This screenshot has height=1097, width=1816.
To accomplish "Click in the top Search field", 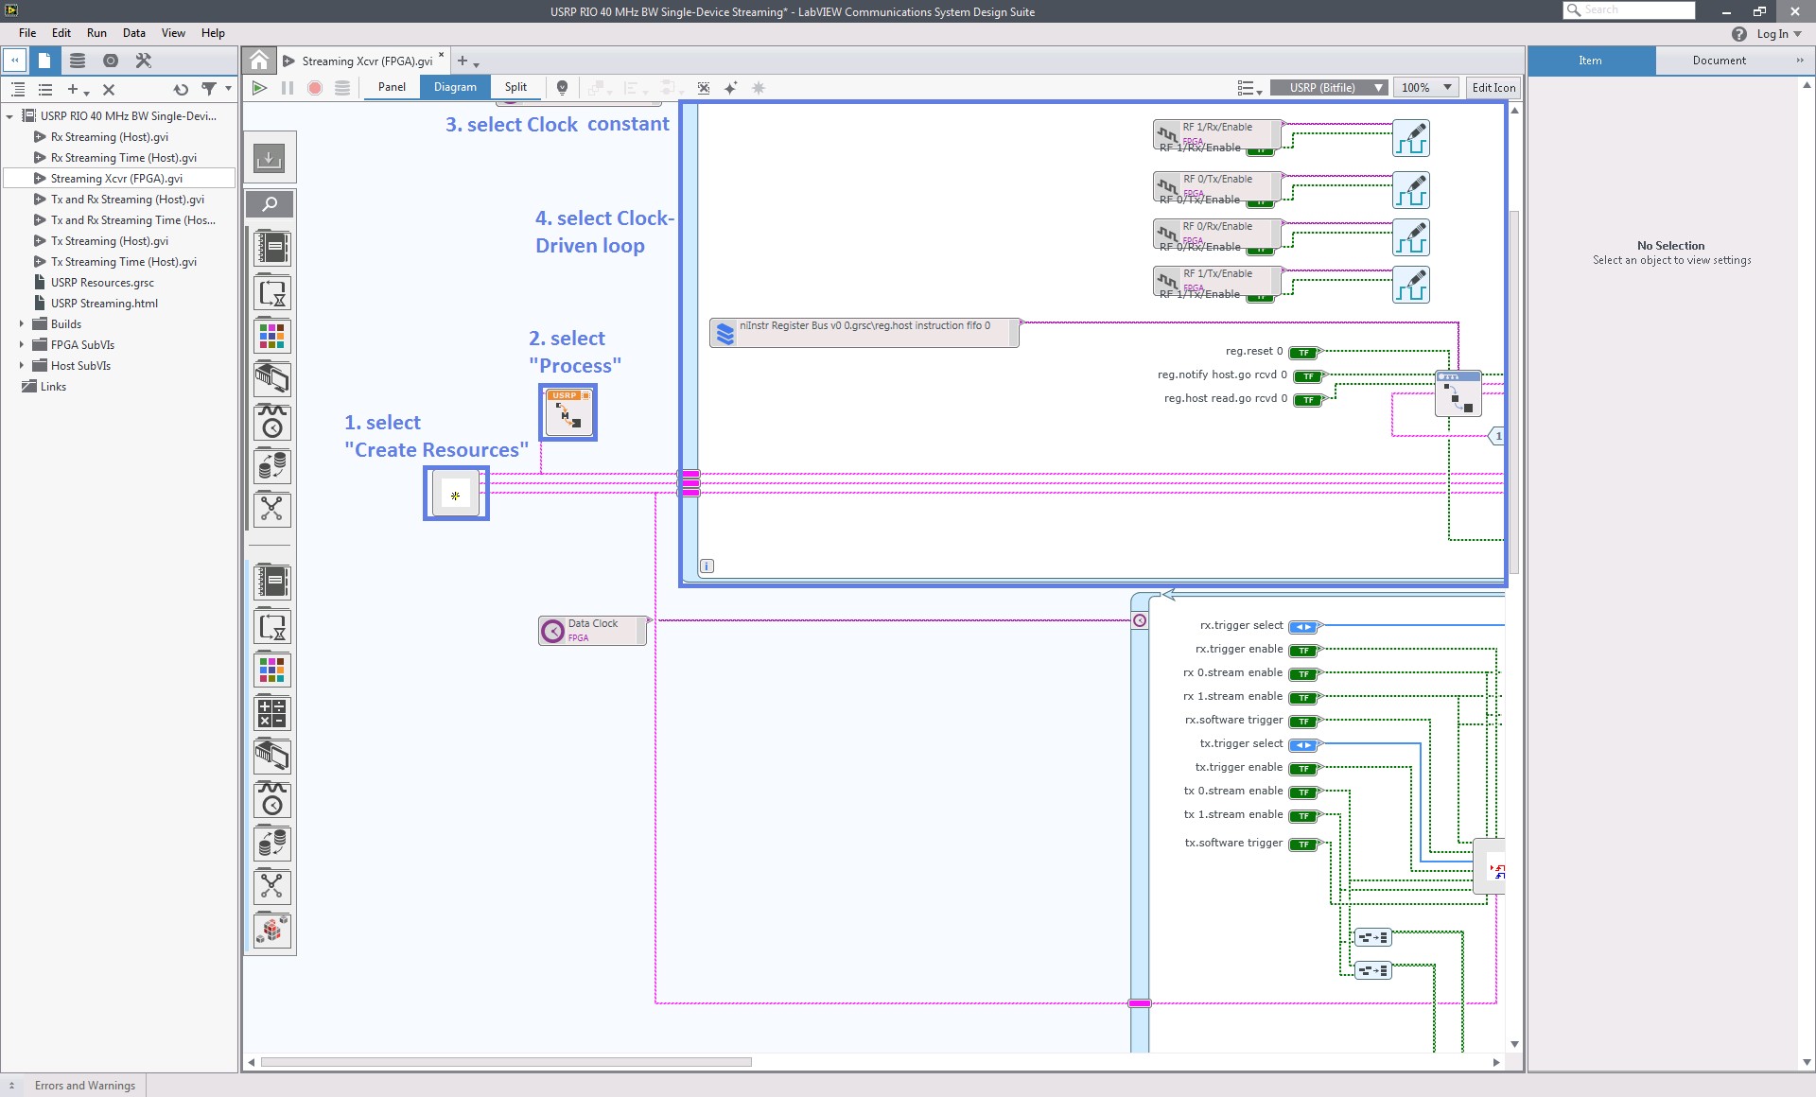I will click(1630, 10).
